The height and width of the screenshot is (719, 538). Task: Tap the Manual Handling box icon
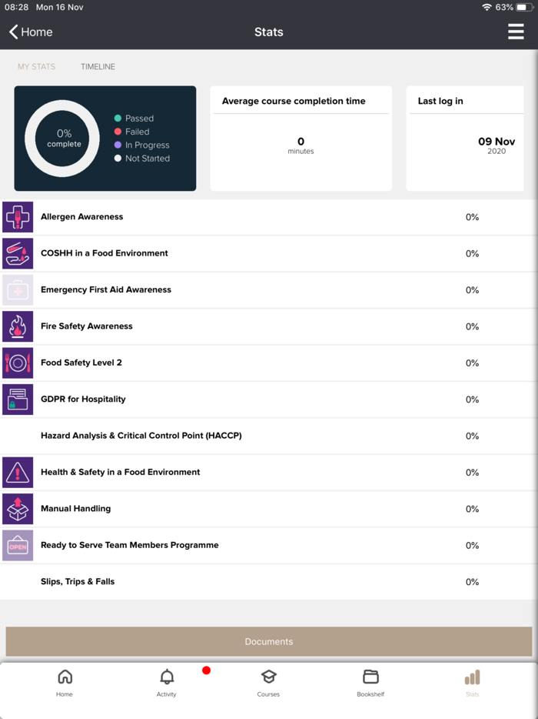(18, 509)
